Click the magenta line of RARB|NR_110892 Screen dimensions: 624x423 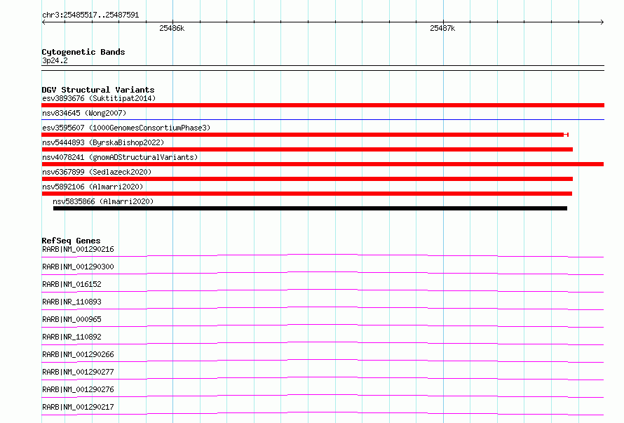[x=323, y=343]
